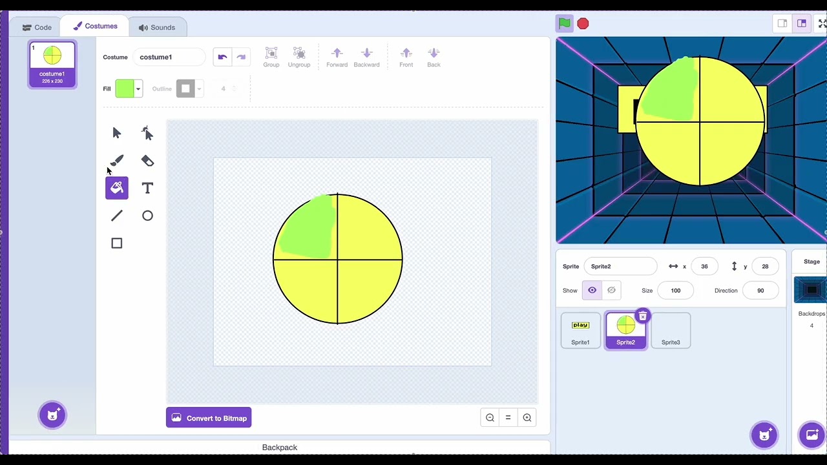Click the Costume name field

(169, 57)
